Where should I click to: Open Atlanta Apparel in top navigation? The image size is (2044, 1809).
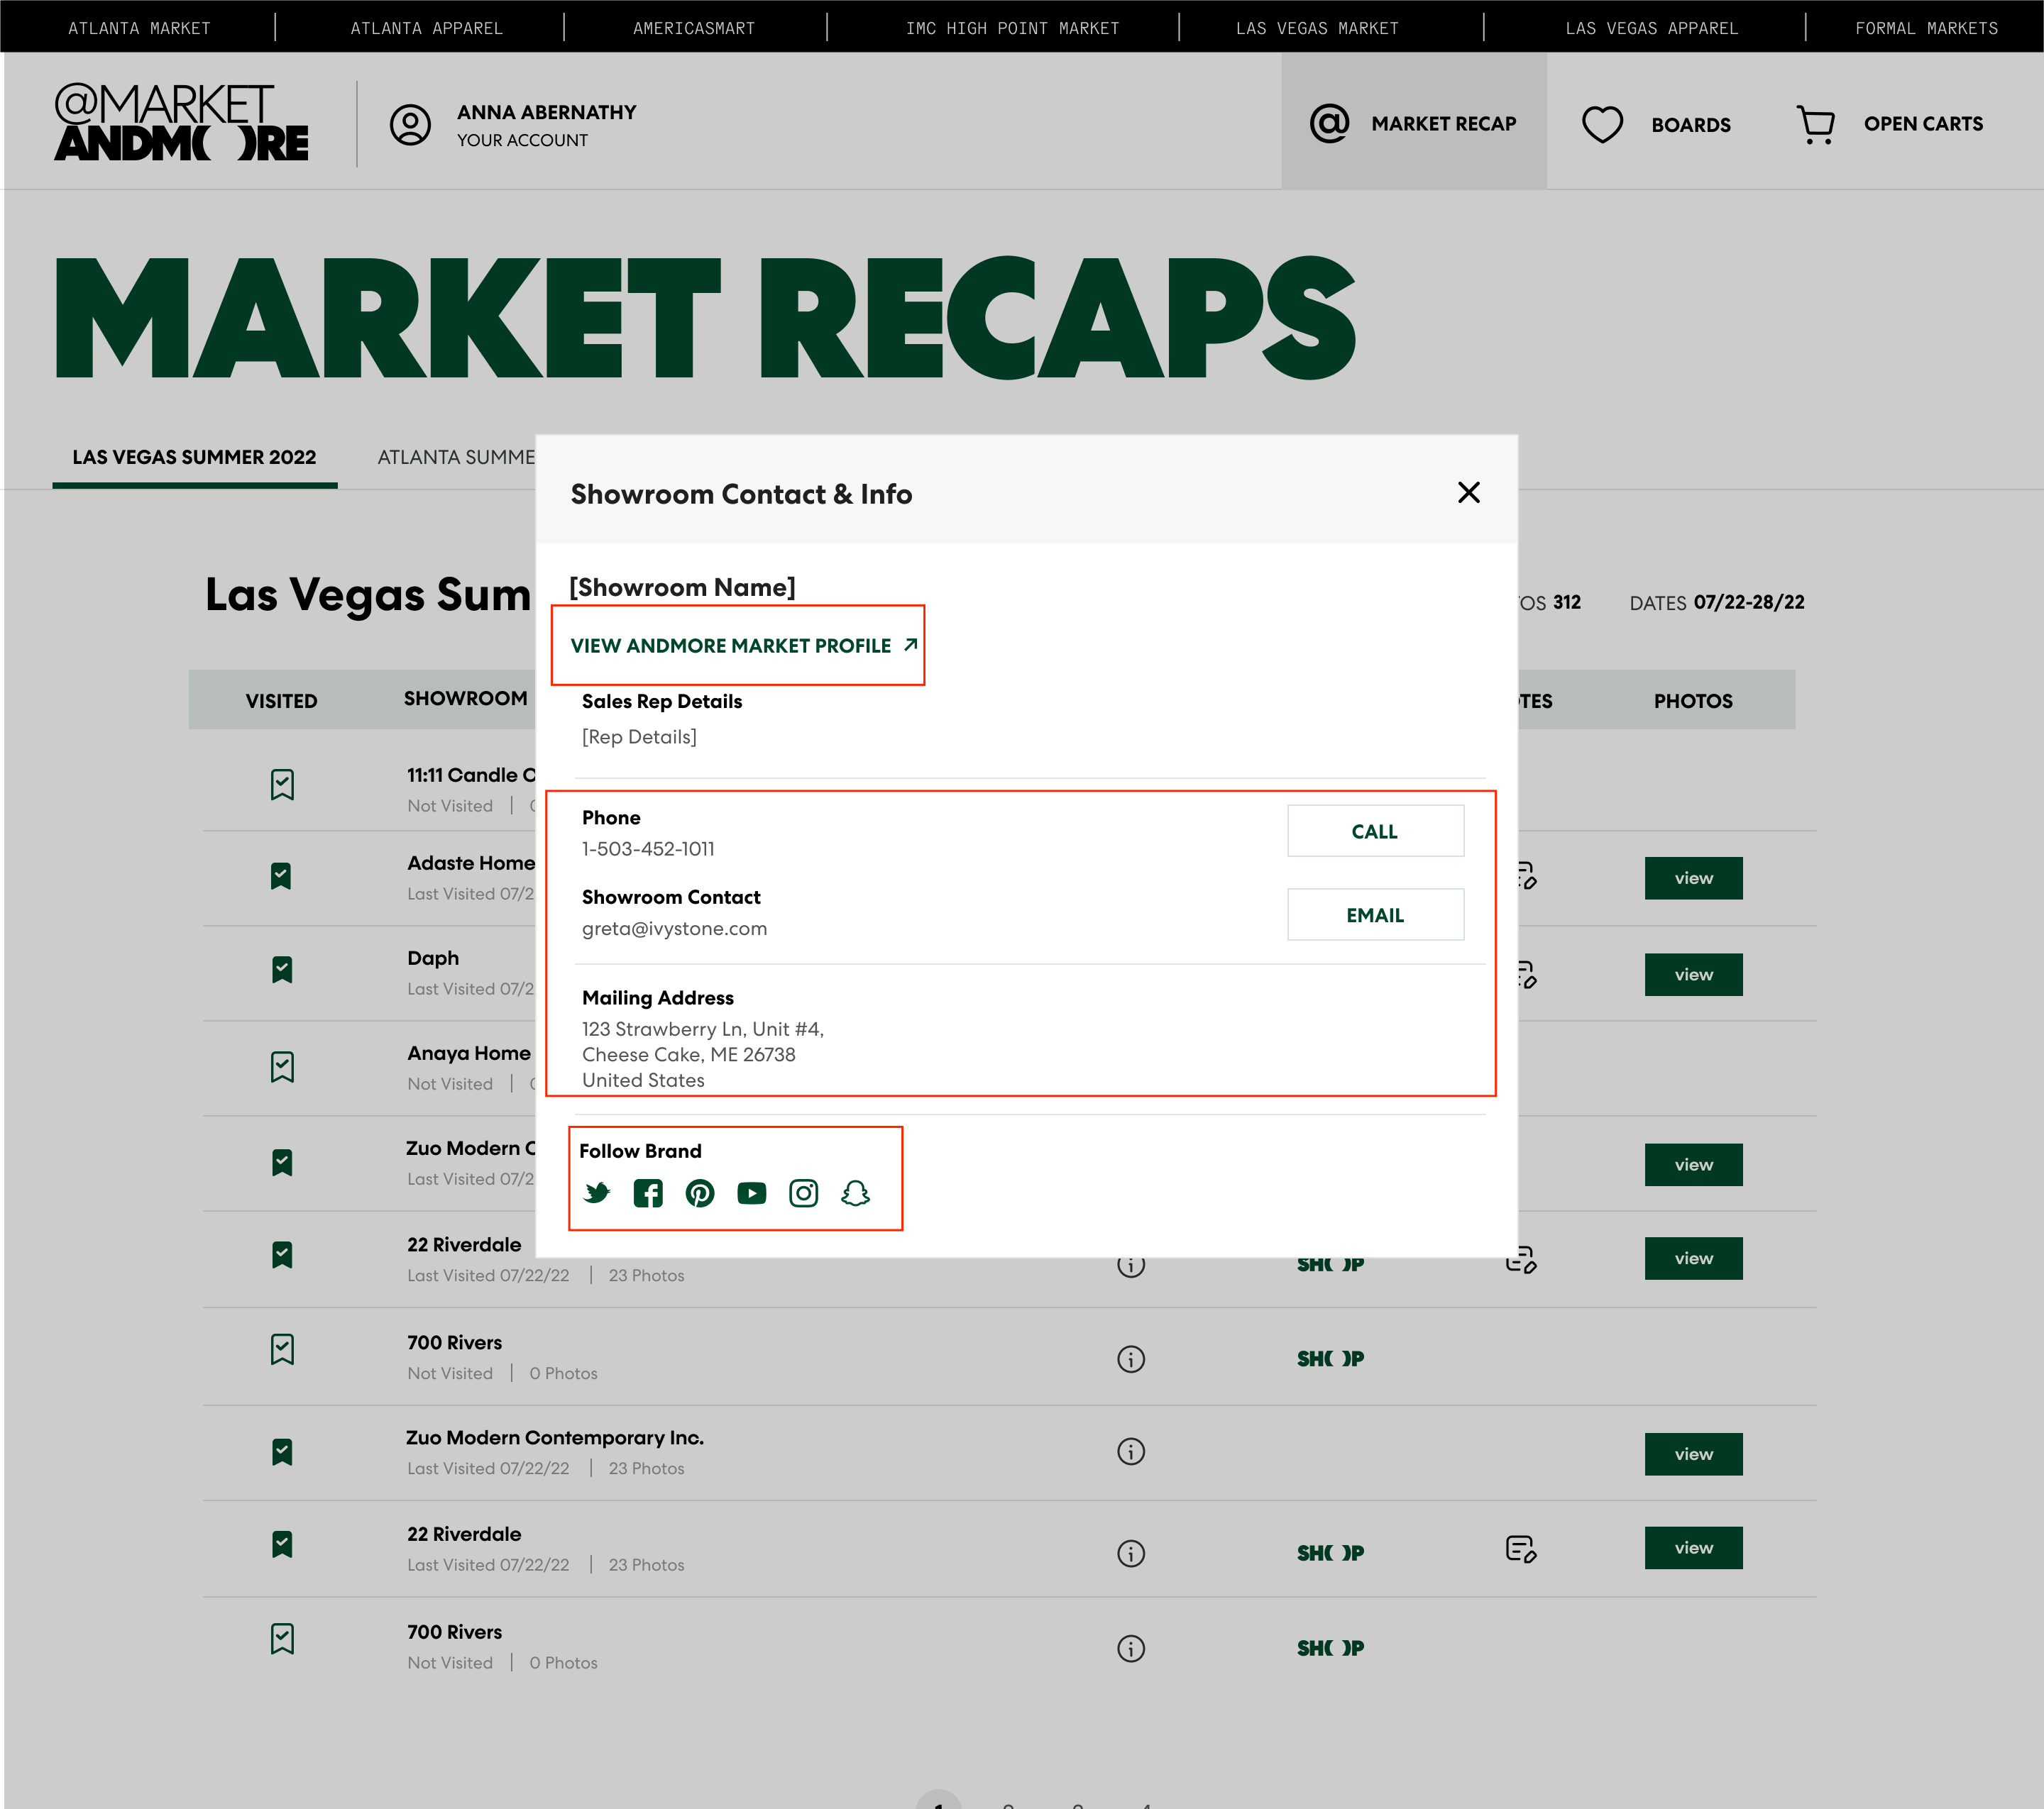pos(427,28)
